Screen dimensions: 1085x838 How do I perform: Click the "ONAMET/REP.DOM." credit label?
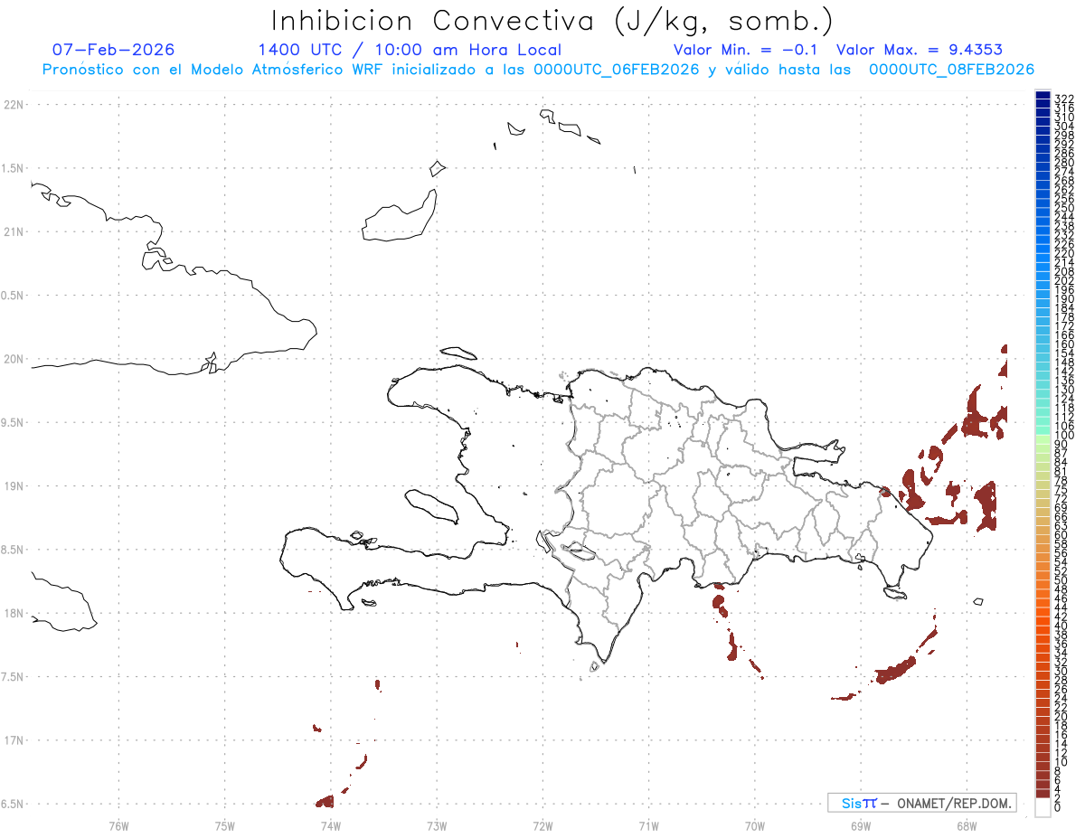(x=957, y=803)
